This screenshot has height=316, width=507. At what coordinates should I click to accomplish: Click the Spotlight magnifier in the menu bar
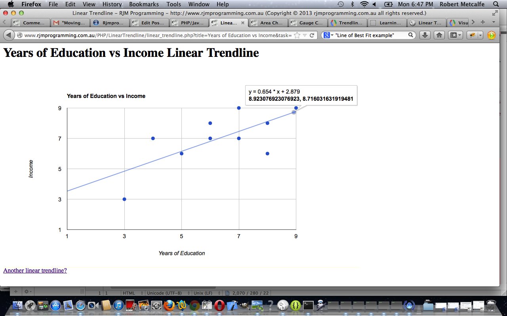(x=496, y=4)
